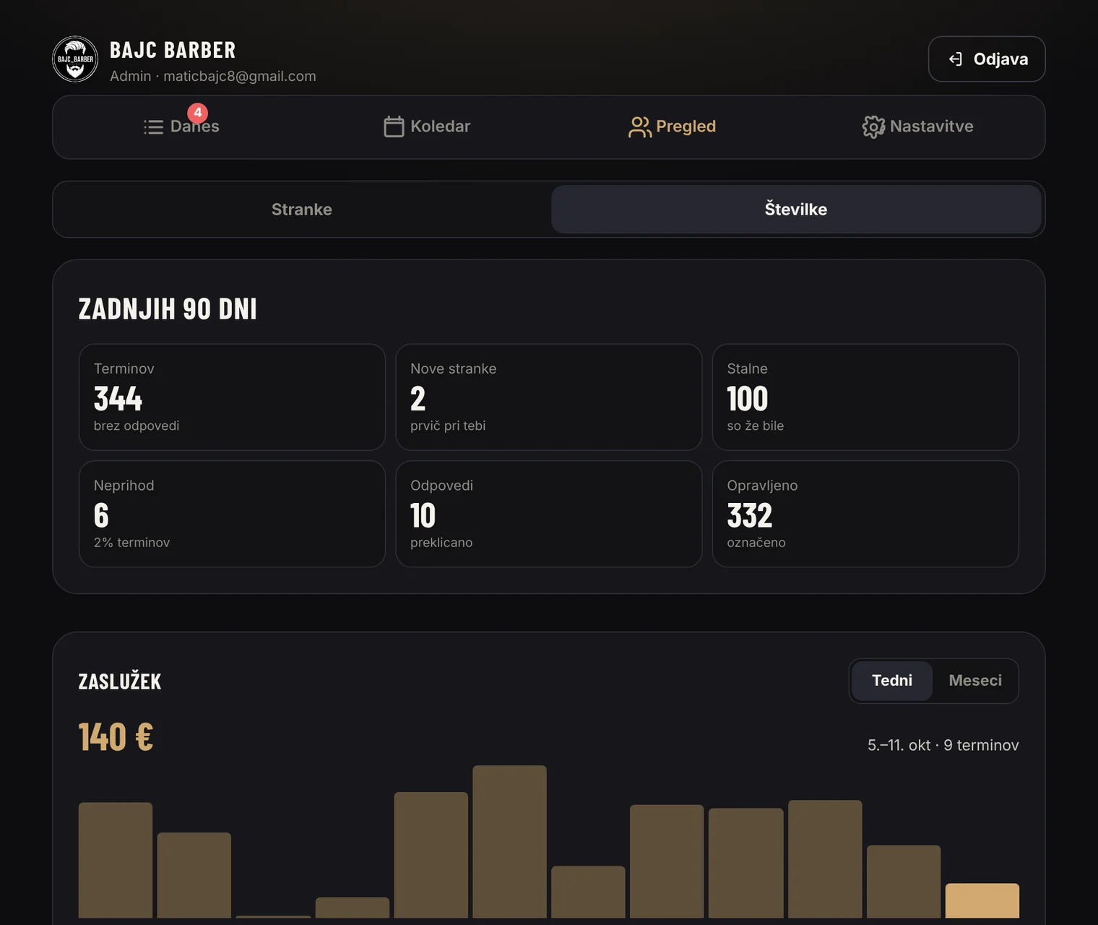Click the red notification badge showing 4
Viewport: 1098px width, 925px height.
point(197,113)
